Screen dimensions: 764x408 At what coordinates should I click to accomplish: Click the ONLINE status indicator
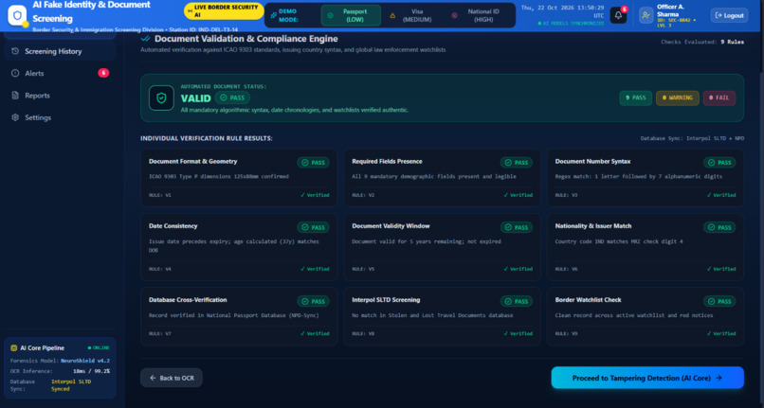tap(99, 348)
